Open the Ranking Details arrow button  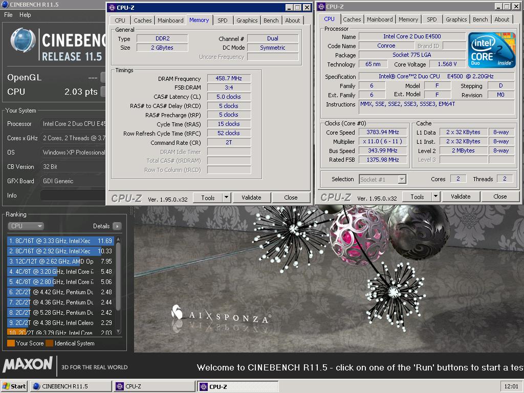point(117,226)
